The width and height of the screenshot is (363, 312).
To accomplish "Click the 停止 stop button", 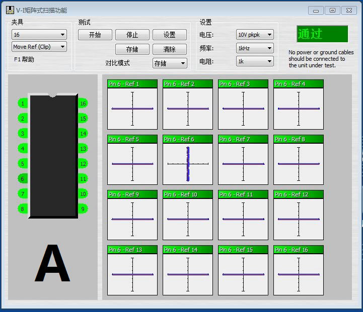I will (132, 35).
